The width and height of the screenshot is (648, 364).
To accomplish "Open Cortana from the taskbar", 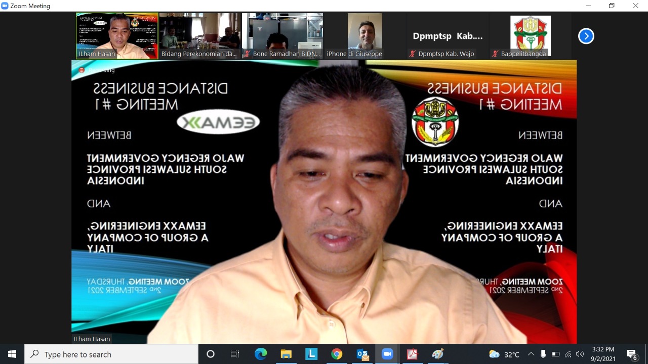I will pyautogui.click(x=211, y=354).
